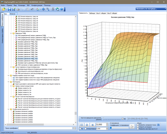167x134 pixels.
Task: Open the ЭБУ menu
Action: point(28,5)
